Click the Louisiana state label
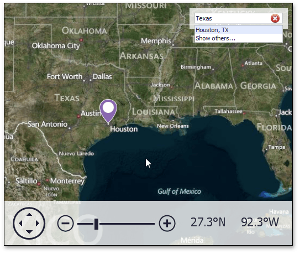300x254 pixels. coord(154,112)
